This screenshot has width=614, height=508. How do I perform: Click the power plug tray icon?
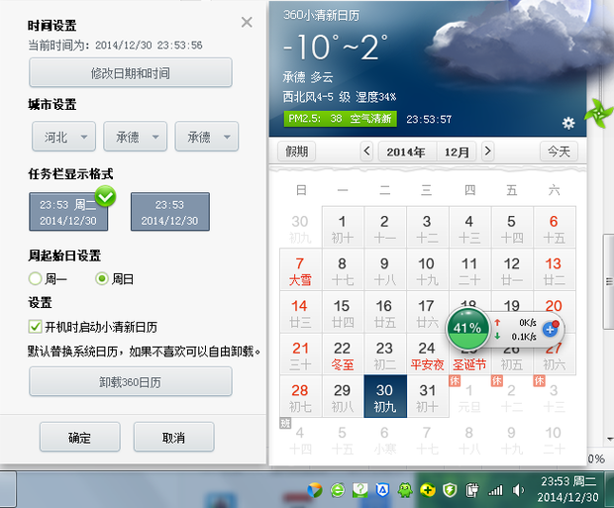(472, 490)
